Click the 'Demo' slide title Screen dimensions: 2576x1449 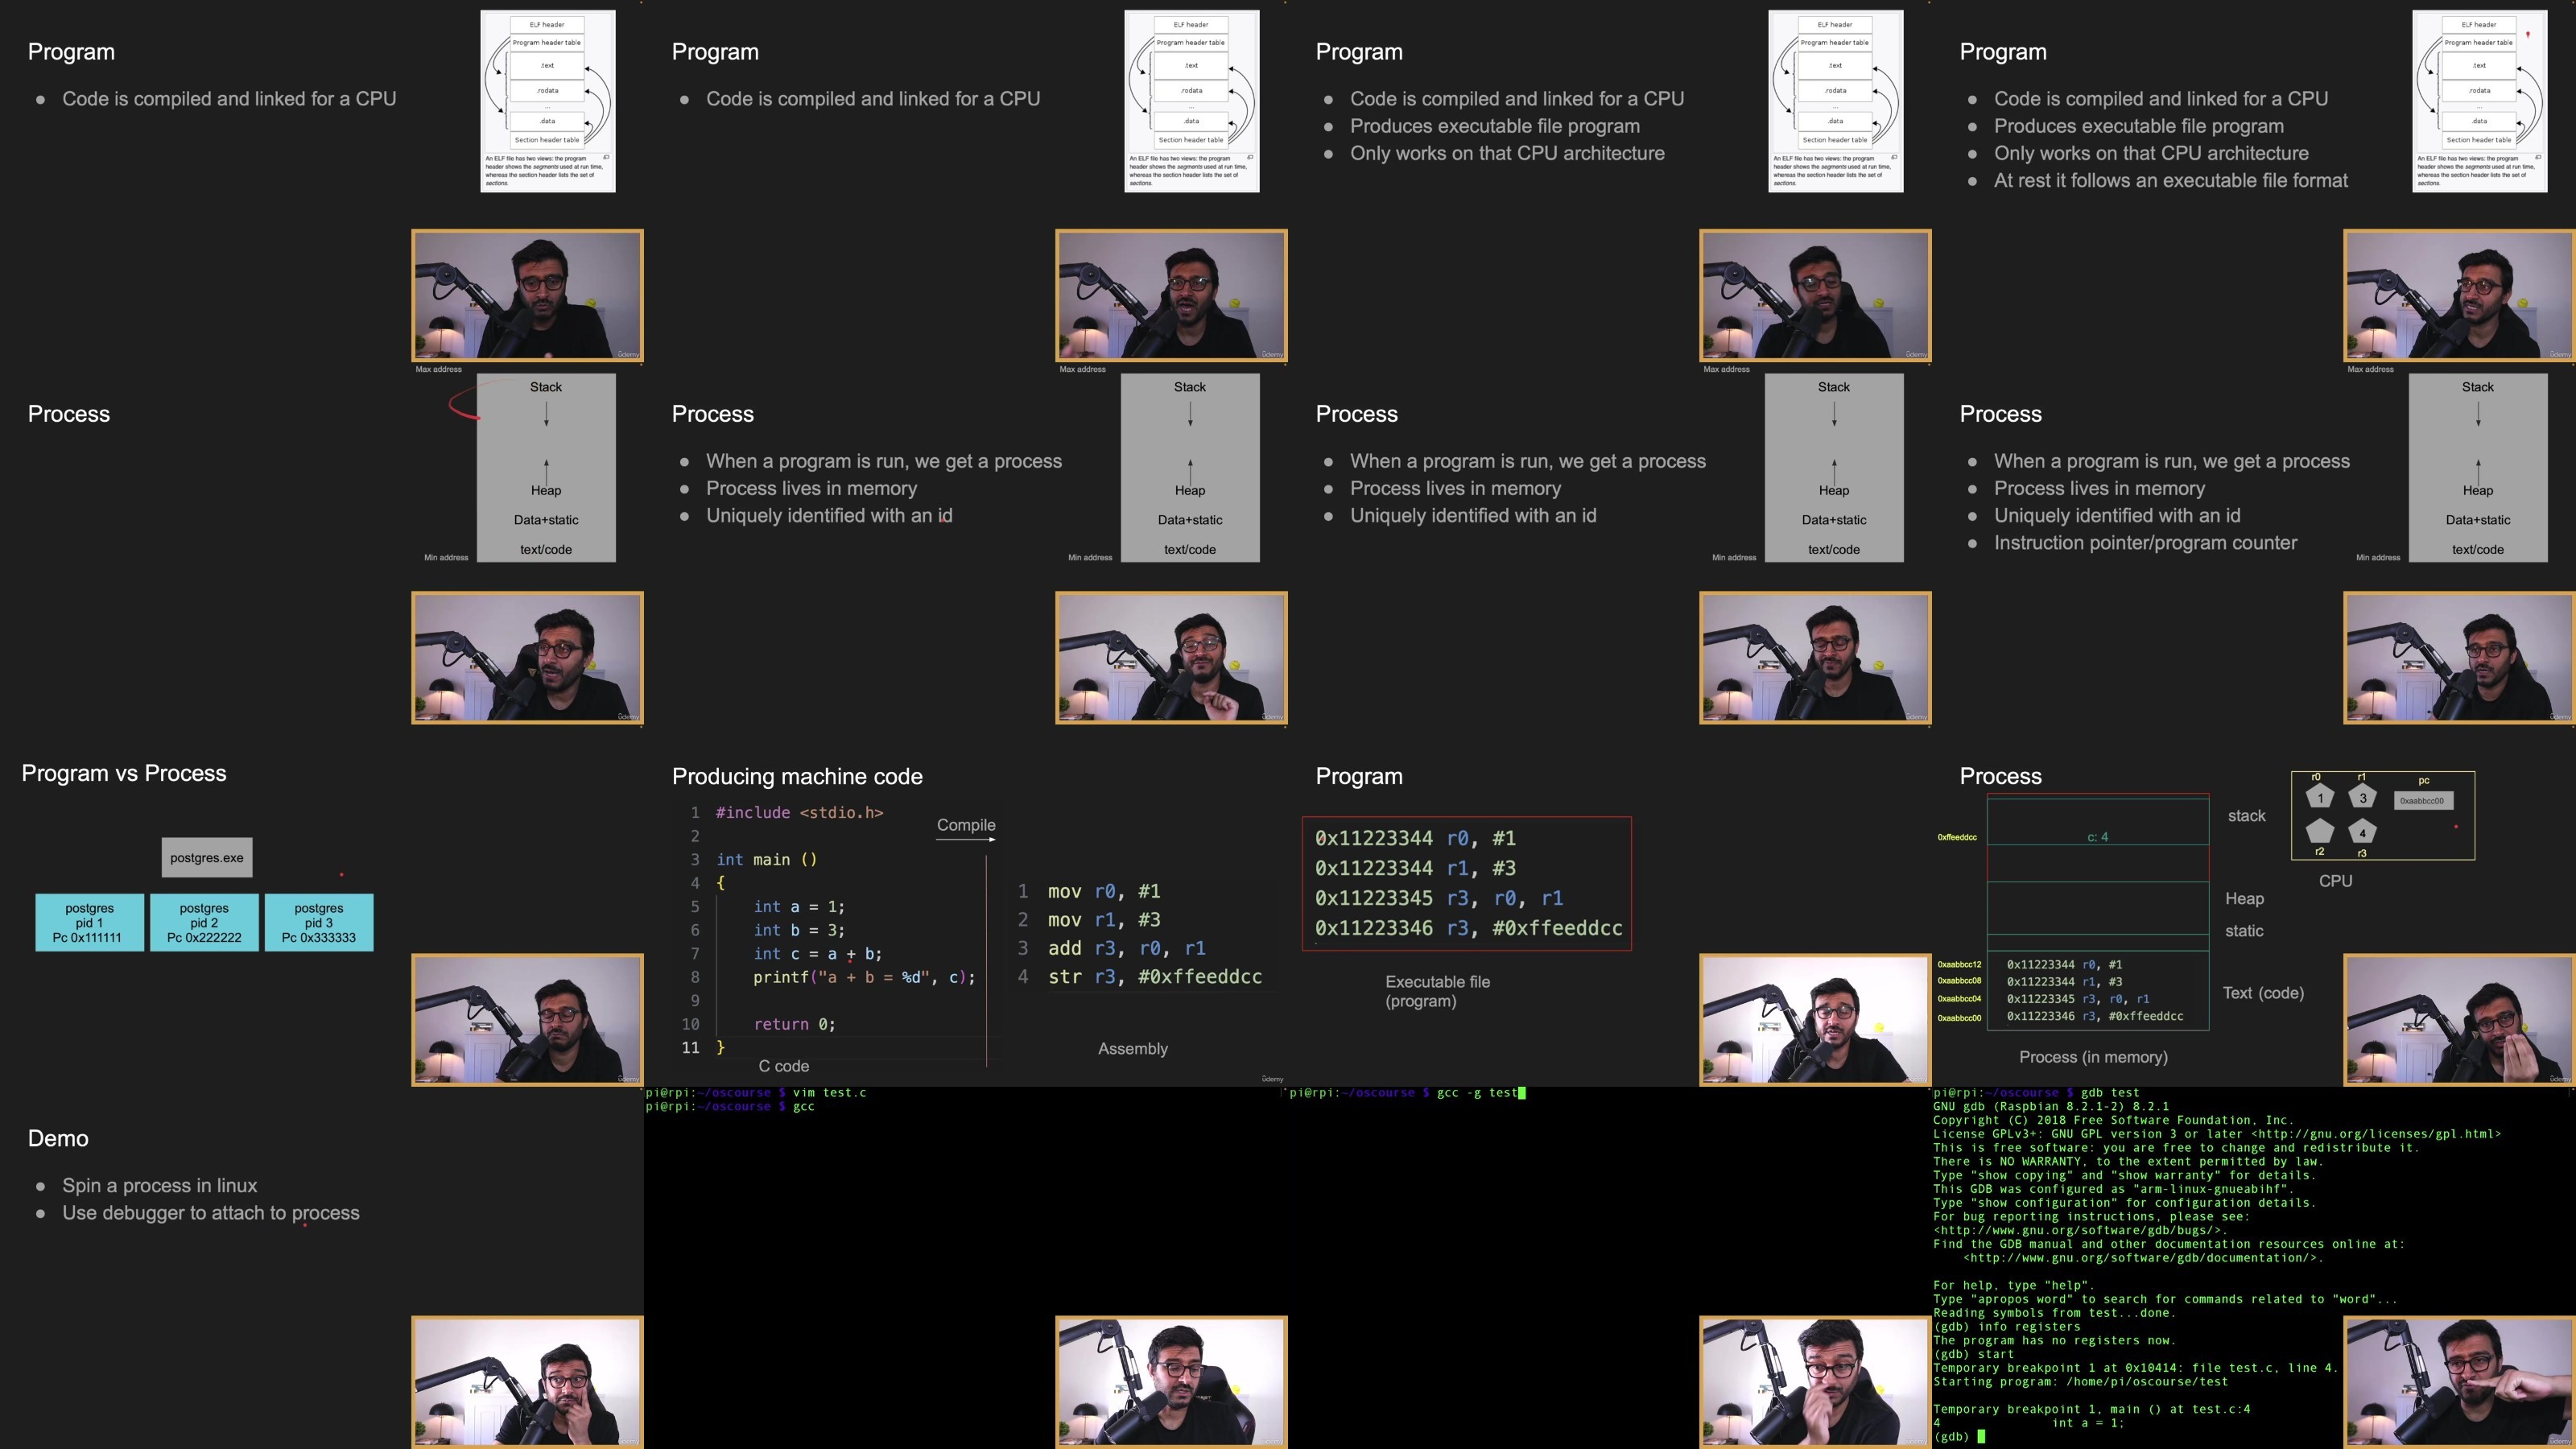(58, 1138)
